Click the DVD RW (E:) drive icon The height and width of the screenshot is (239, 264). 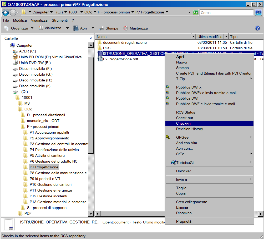pos(15,63)
